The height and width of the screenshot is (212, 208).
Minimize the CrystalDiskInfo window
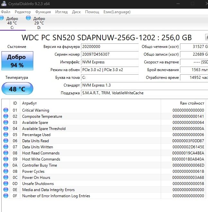[178, 4]
